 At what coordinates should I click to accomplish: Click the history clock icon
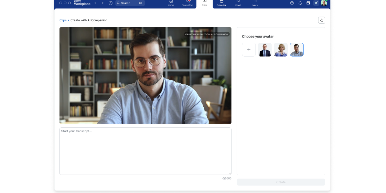point(111,3)
